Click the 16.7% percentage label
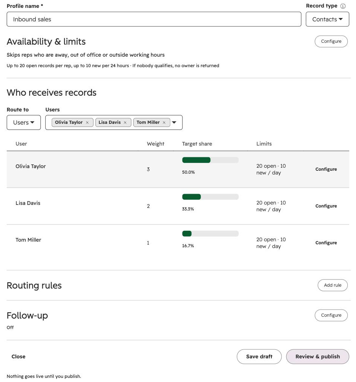356x382 pixels. (188, 246)
